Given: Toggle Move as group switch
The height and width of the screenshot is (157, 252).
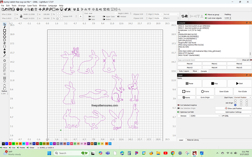Looking at the screenshot, I should tap(206, 15).
